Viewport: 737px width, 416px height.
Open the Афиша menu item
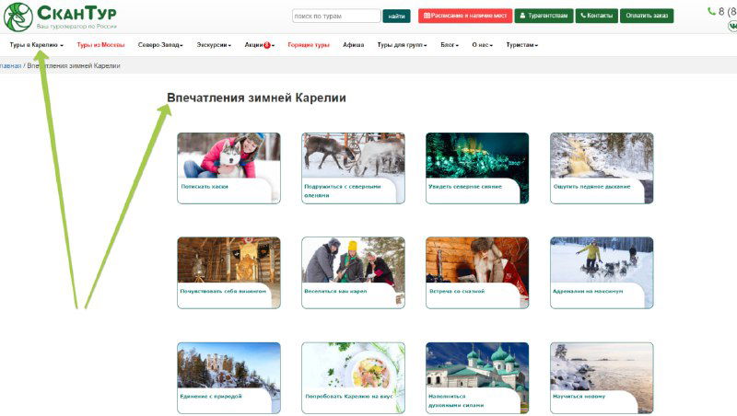tap(353, 45)
